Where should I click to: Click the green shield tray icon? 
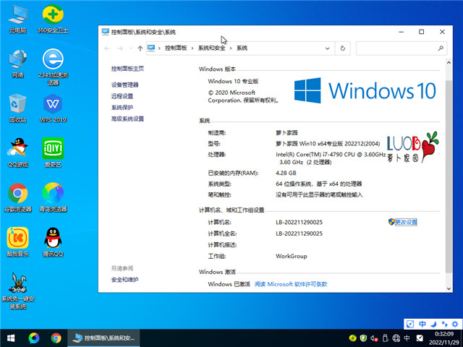pyautogui.click(x=363, y=338)
